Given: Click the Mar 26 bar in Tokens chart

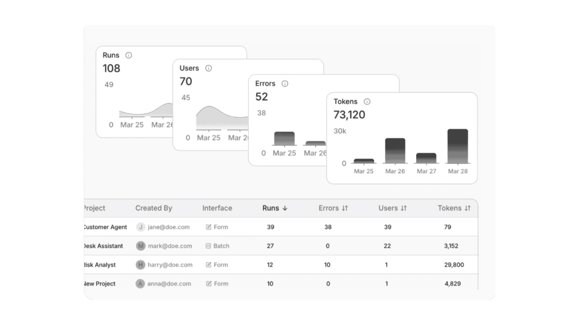Looking at the screenshot, I should pyautogui.click(x=395, y=151).
